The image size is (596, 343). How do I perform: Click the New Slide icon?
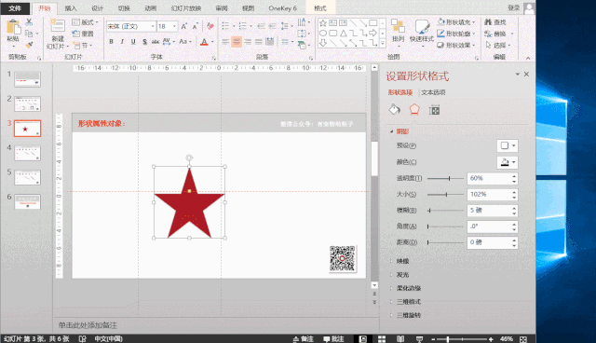58,26
